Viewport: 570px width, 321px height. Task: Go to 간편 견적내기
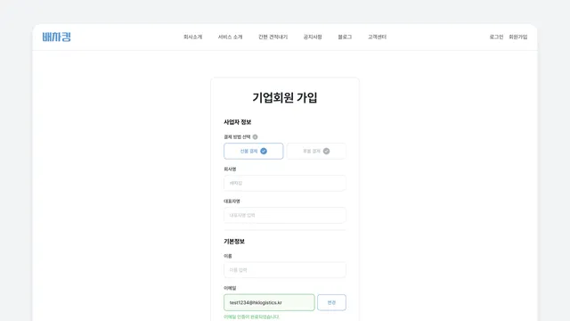click(273, 37)
